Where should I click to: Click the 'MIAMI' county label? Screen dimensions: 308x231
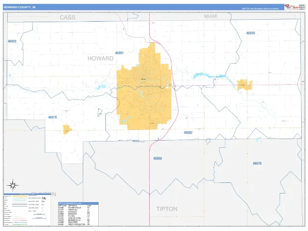(x=211, y=16)
